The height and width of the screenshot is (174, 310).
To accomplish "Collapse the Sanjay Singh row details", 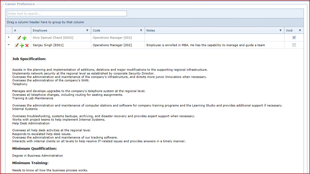I will tap(9, 45).
